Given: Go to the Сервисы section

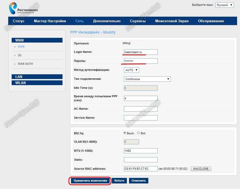Looking at the screenshot, I should (138, 21).
